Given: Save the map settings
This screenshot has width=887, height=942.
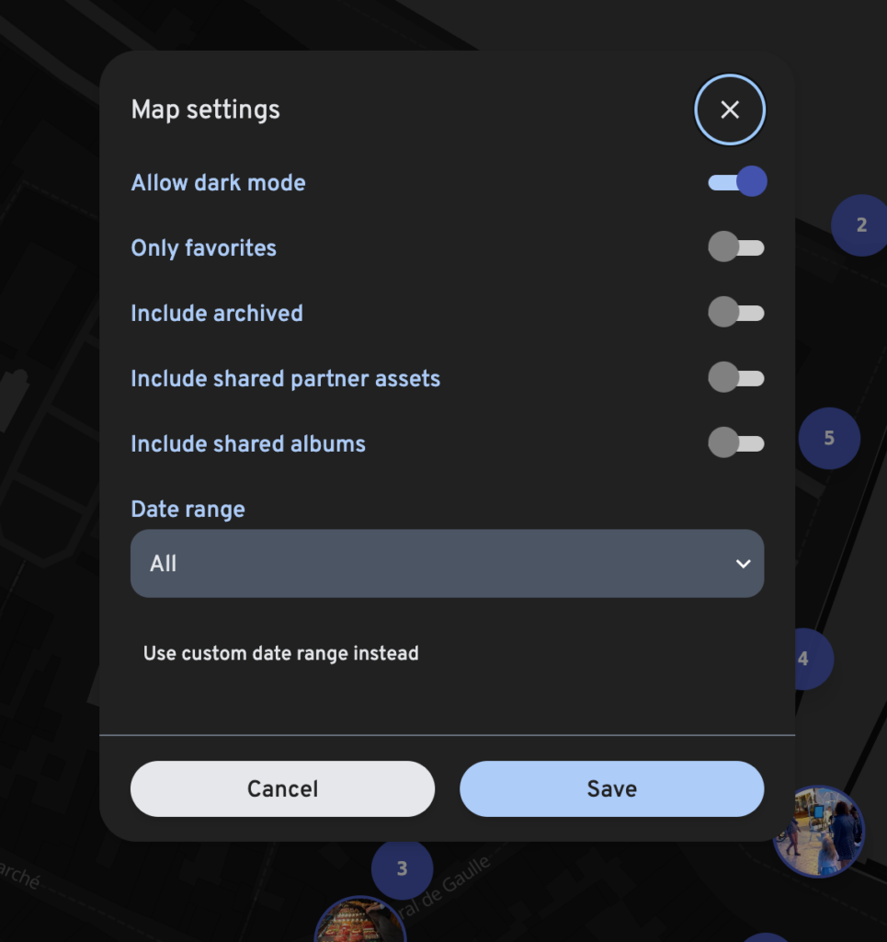Looking at the screenshot, I should 611,788.
